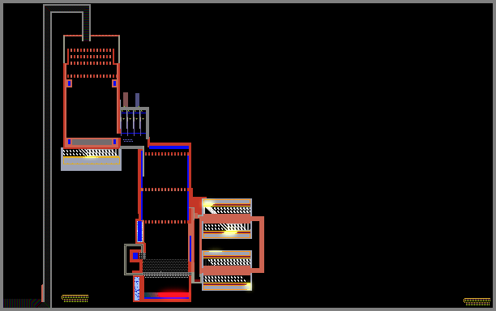Image resolution: width=496 pixels, height=311 pixels.
Task: Click the bottom striped generator unit on the right
Action: pos(227,282)
